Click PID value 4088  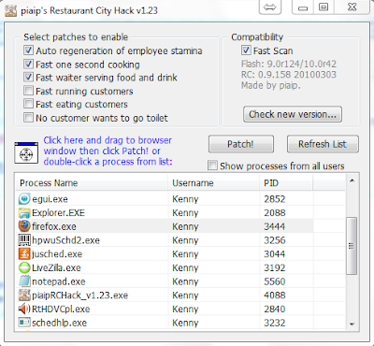[274, 296]
